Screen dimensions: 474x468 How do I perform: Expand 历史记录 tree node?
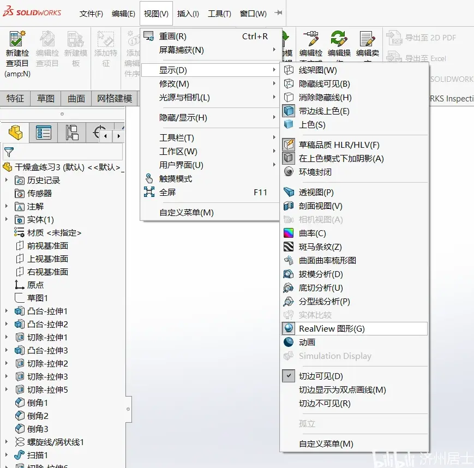click(x=7, y=180)
